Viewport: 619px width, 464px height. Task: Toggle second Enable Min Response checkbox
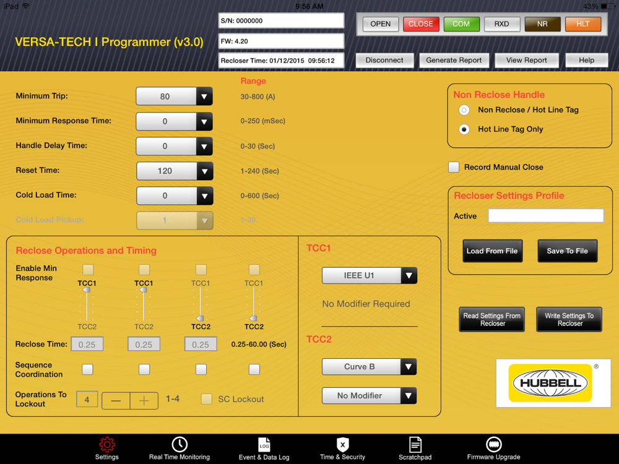(x=144, y=270)
